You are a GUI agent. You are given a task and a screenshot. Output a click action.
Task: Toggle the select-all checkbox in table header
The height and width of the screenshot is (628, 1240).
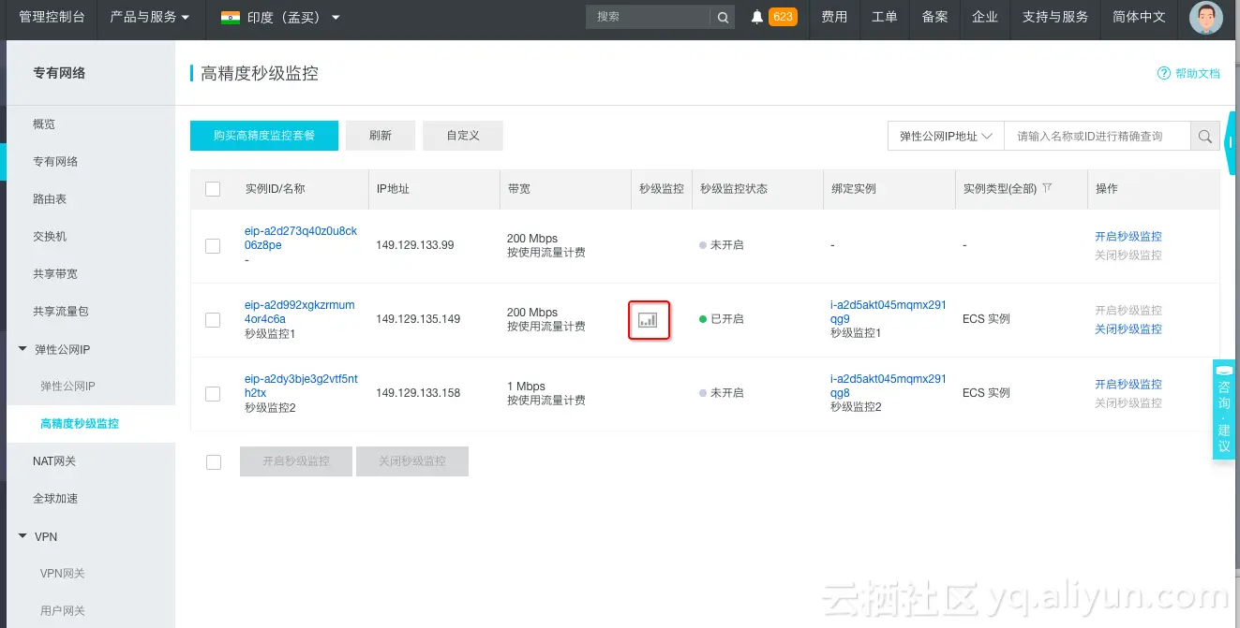[x=213, y=189]
